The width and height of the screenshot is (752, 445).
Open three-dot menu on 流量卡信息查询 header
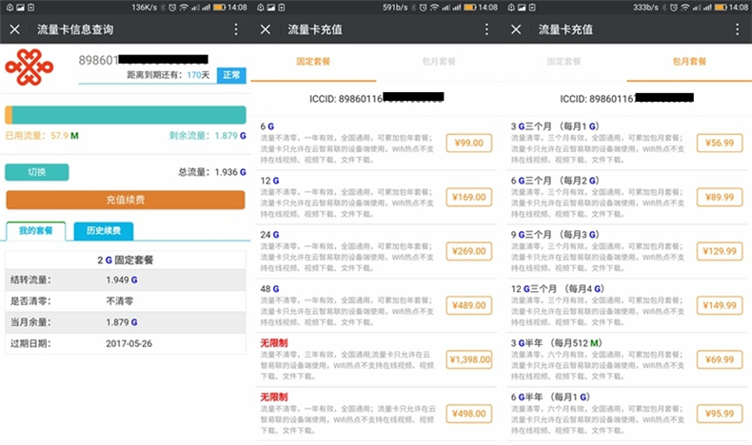point(237,29)
